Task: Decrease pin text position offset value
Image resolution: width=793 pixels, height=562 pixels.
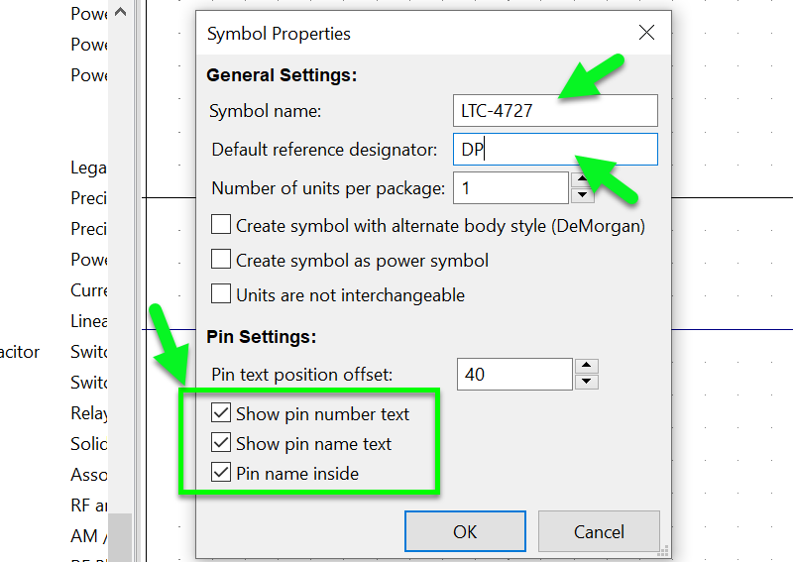Action: click(x=586, y=382)
